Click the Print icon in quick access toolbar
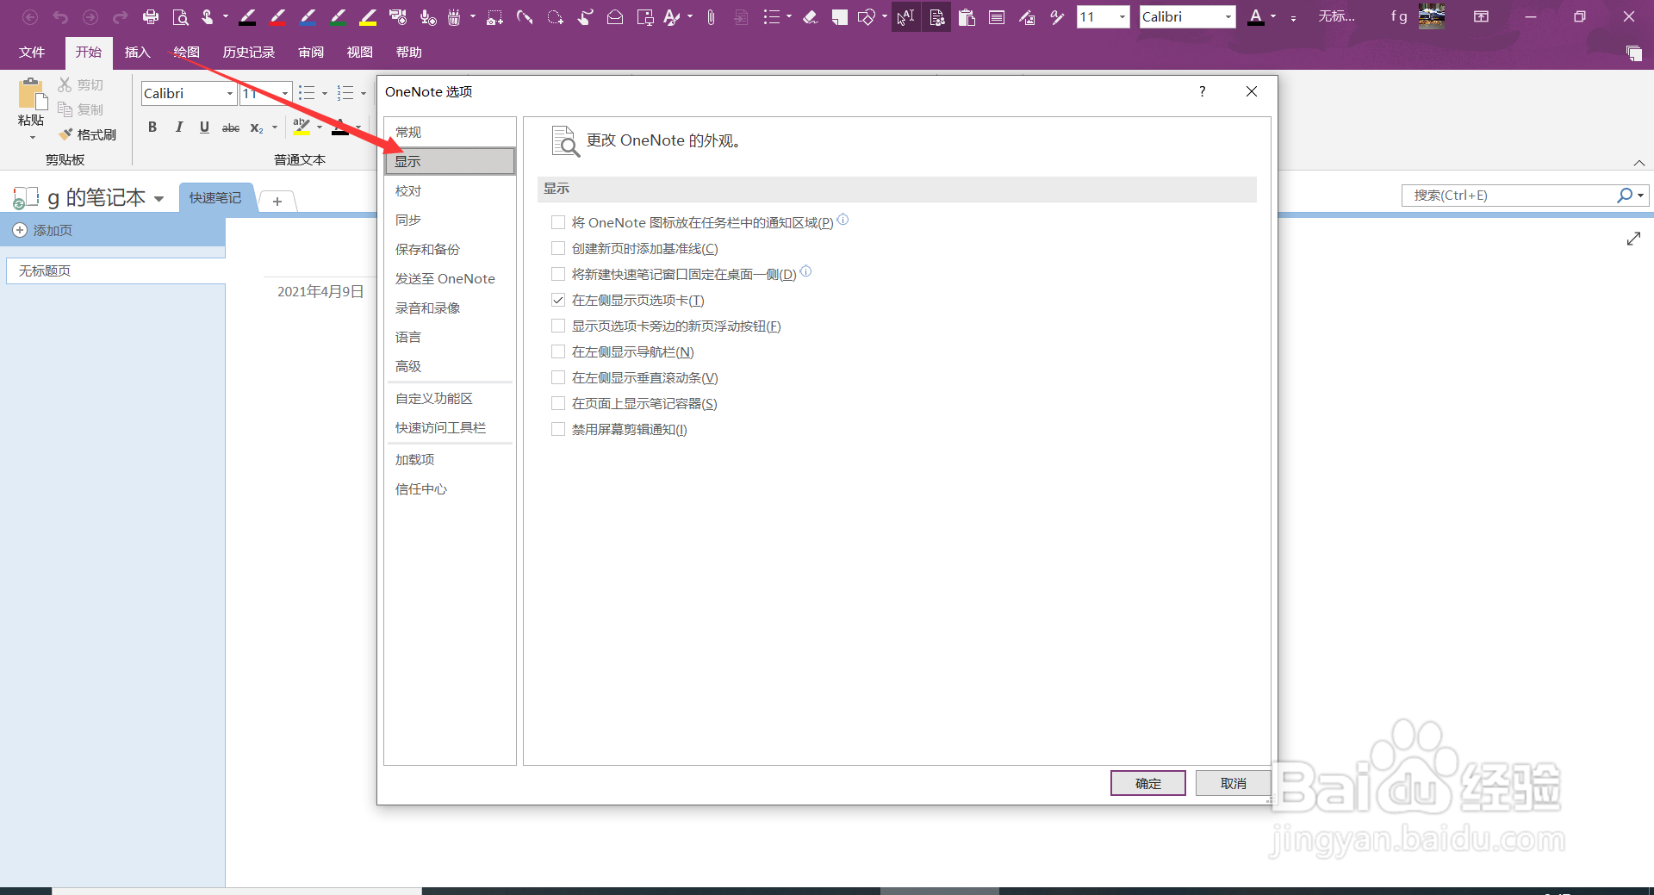This screenshot has height=895, width=1654. pos(151,16)
